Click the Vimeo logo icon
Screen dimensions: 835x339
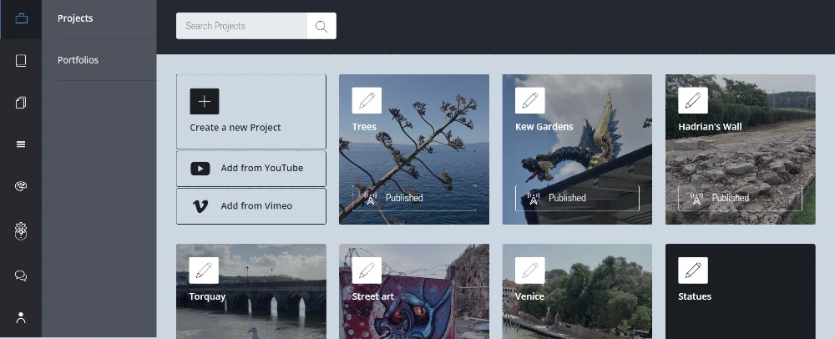200,206
